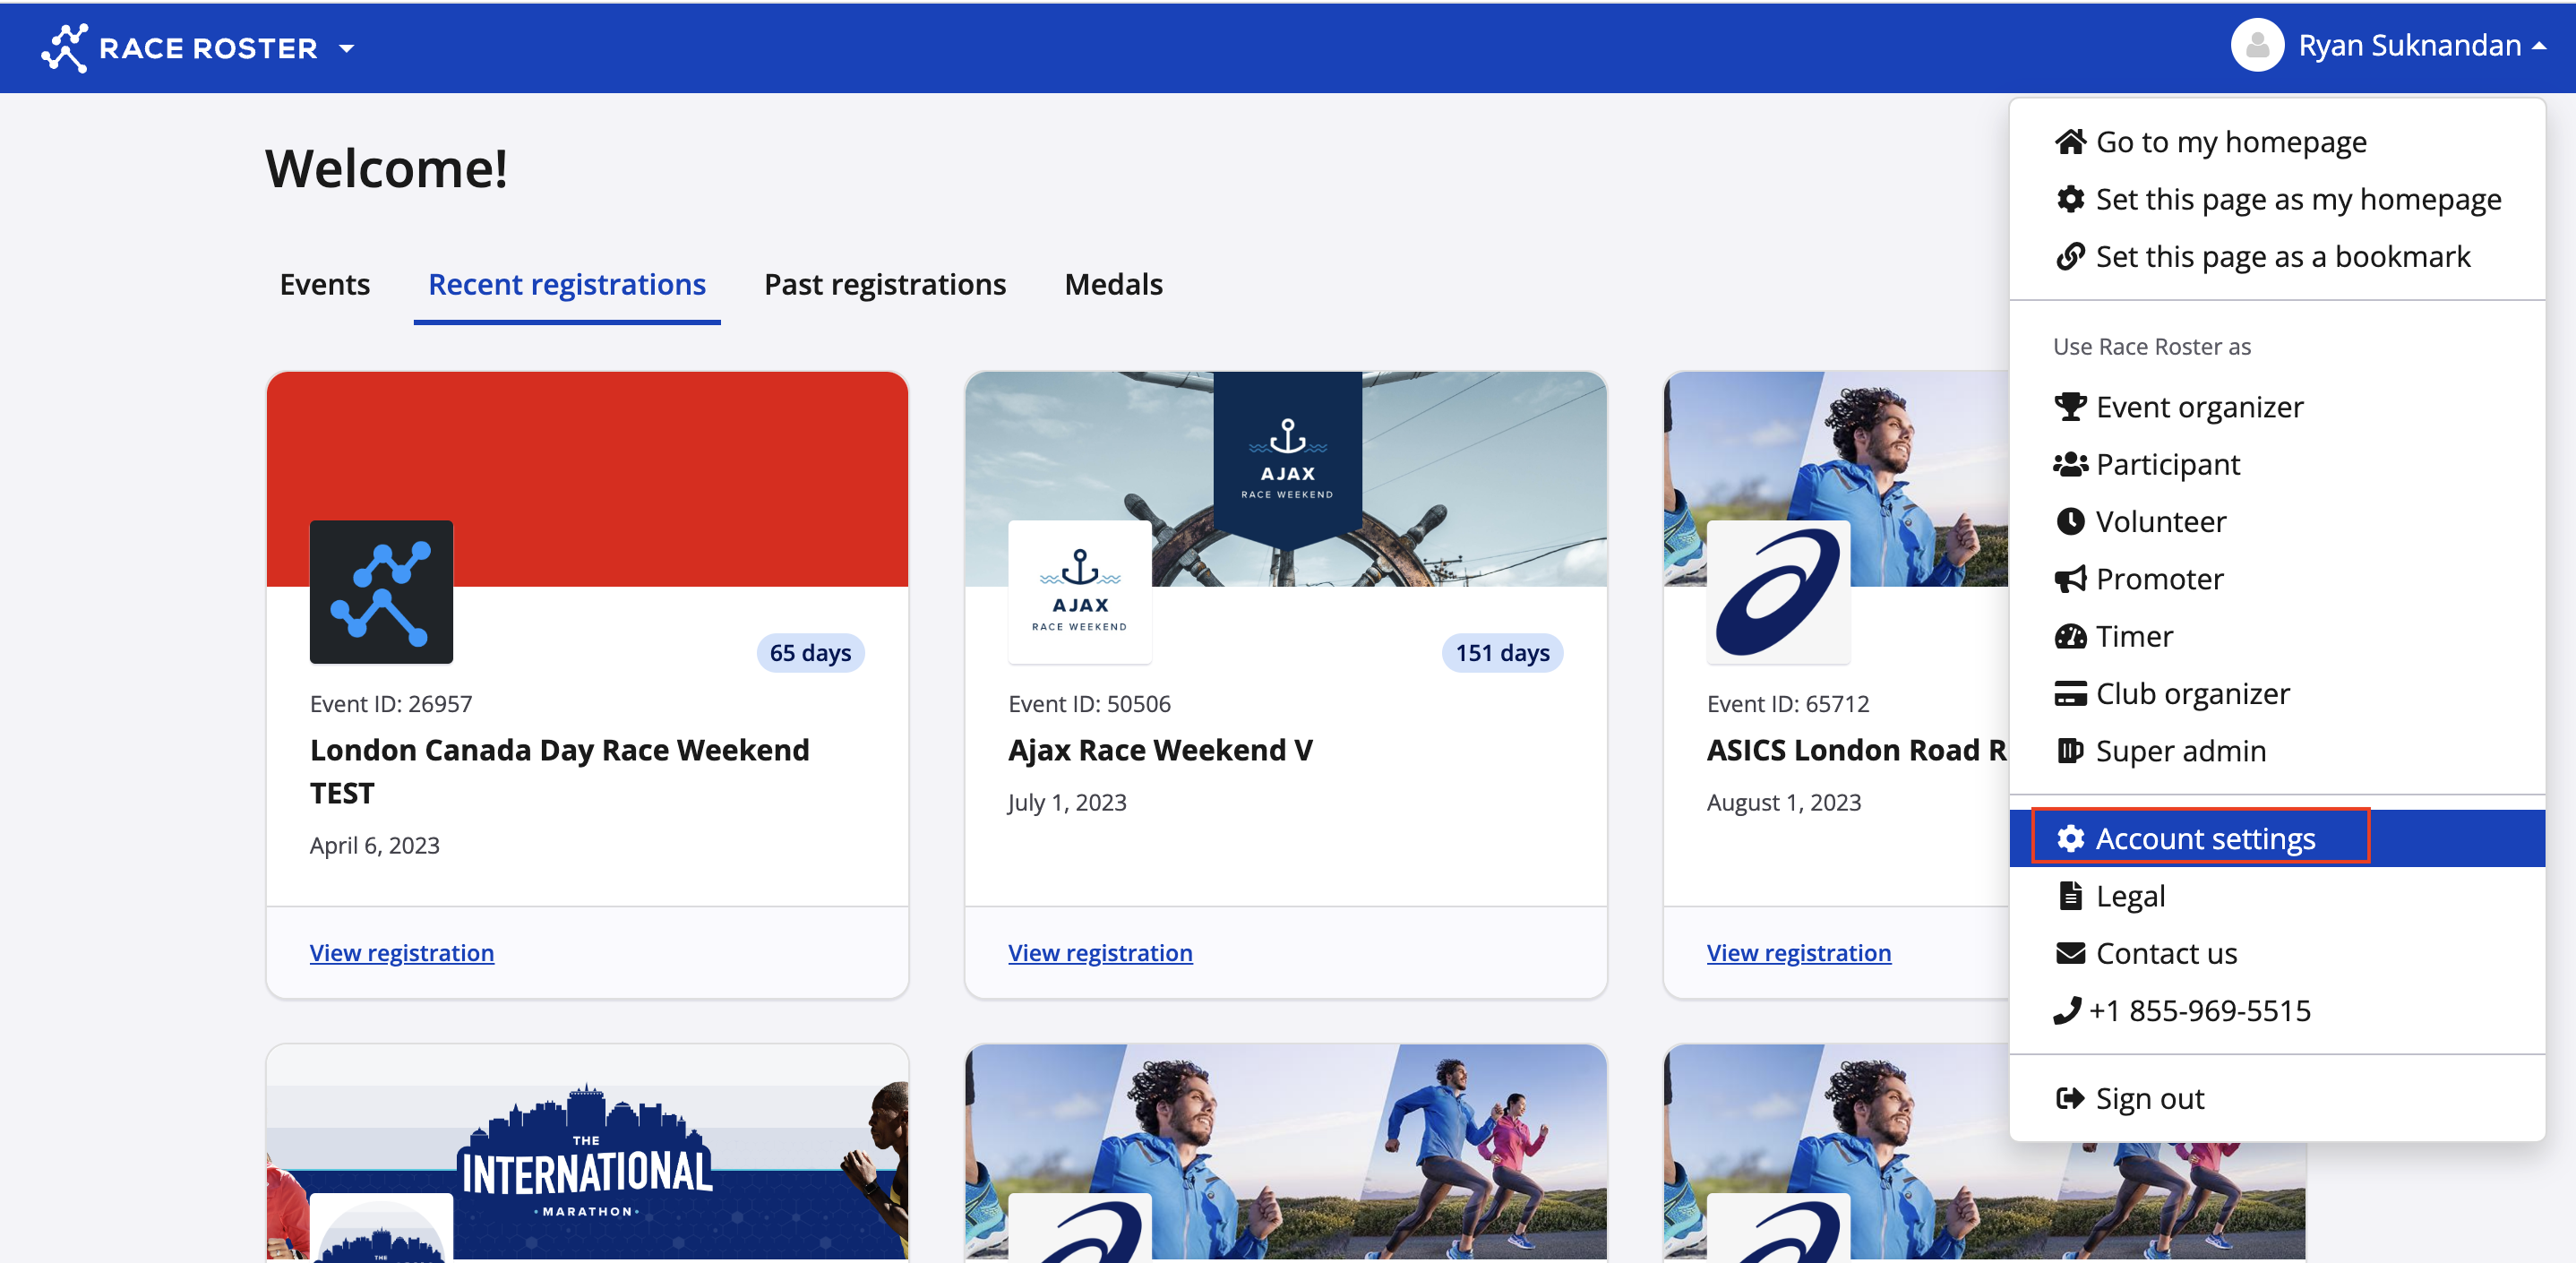2576x1263 pixels.
Task: Click the trophy icon for Event organizer
Action: tap(2069, 407)
